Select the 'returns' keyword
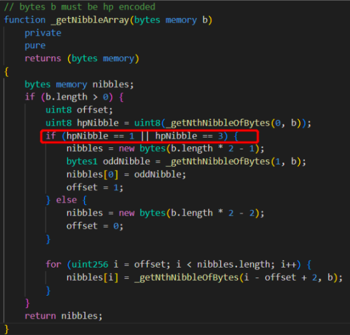Viewport: 350px width, 335px height. point(43,59)
